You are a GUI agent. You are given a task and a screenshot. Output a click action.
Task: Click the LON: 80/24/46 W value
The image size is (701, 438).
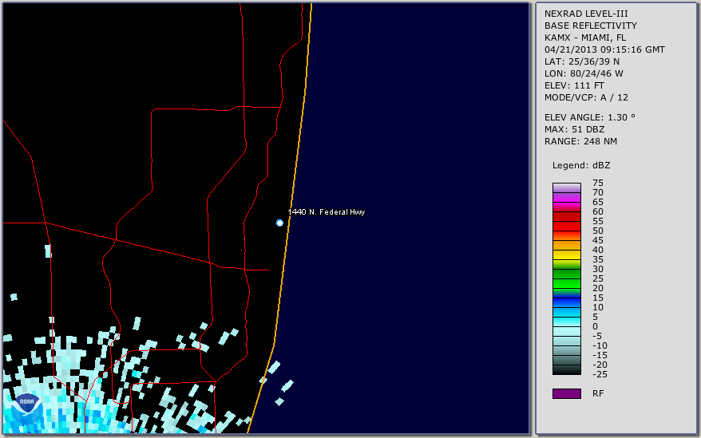pyautogui.click(x=584, y=73)
